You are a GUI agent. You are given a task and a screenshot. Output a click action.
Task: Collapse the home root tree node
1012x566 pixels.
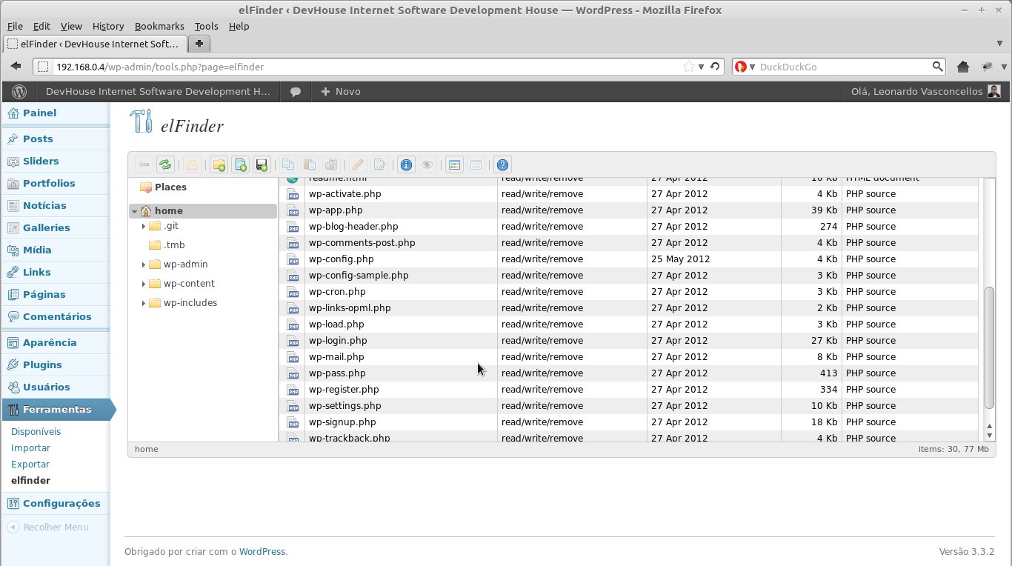point(134,211)
